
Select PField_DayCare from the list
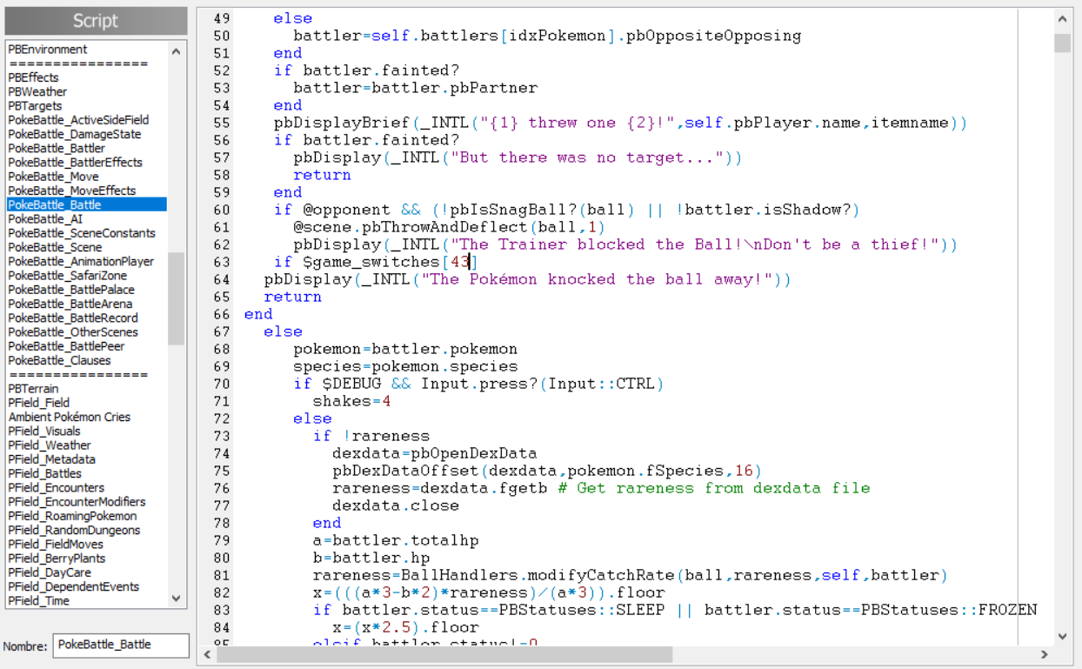point(50,572)
